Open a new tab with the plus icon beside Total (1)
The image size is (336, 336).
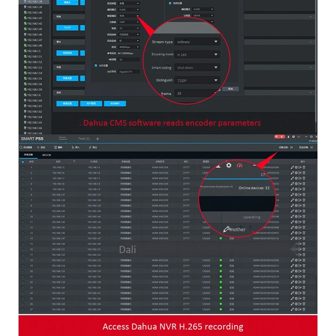97,139
